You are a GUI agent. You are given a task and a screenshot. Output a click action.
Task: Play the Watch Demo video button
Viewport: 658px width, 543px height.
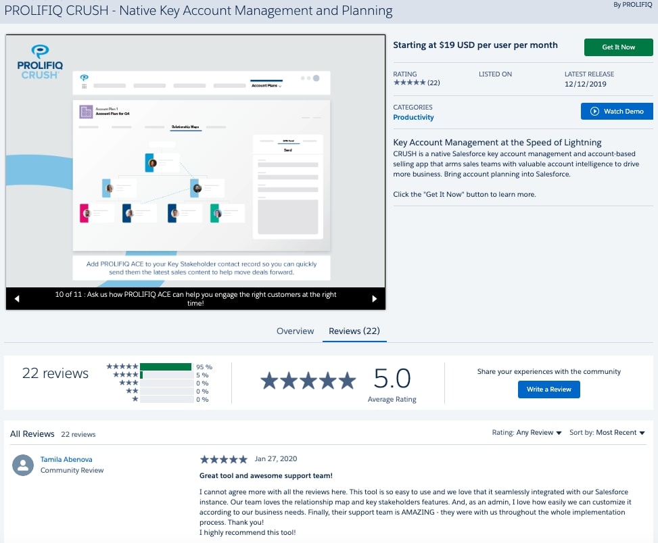[617, 111]
